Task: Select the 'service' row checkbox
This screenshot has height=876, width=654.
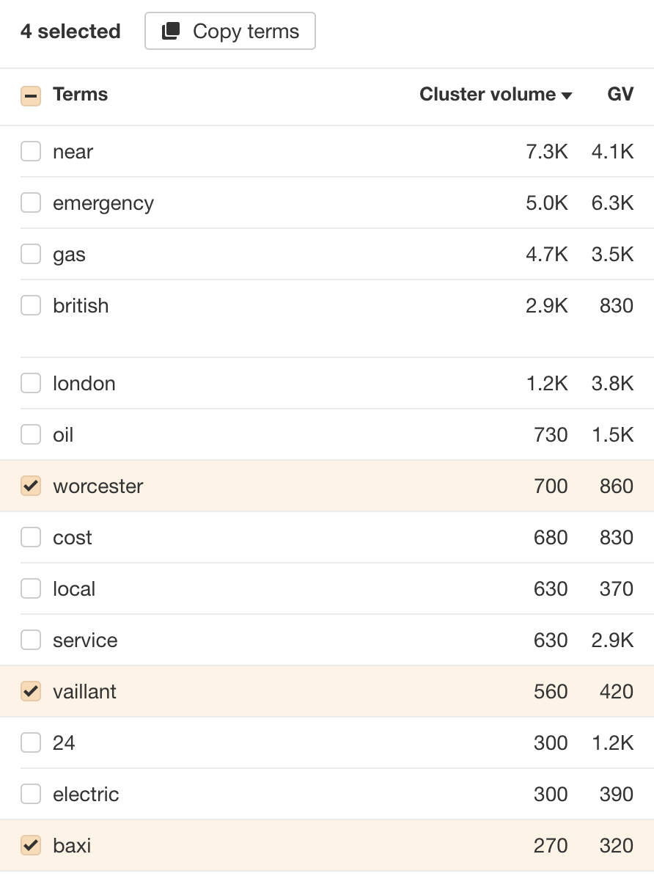Action: [31, 640]
